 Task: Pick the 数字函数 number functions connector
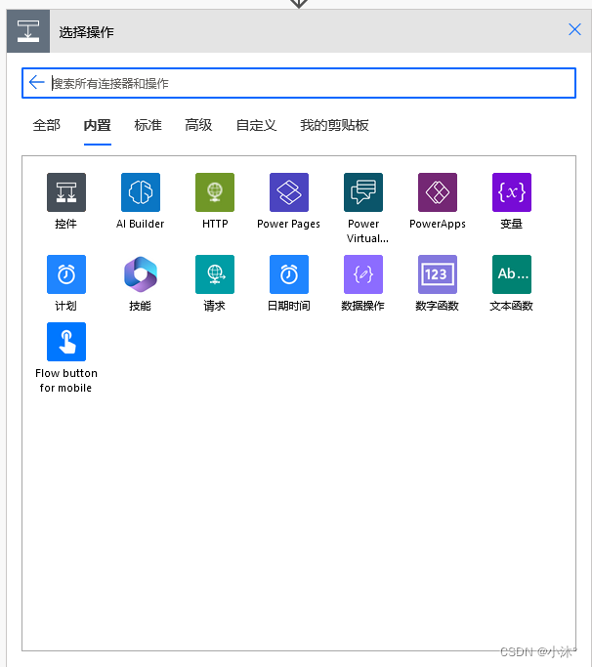click(x=438, y=274)
